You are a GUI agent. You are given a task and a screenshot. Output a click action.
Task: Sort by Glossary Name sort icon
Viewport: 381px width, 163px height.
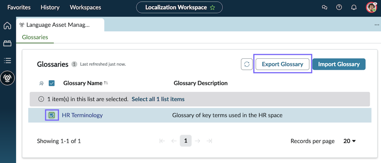click(x=106, y=83)
